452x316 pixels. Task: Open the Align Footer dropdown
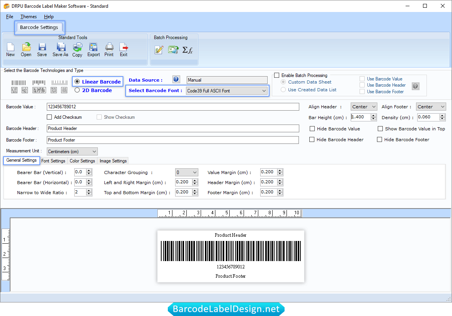pyautogui.click(x=431, y=107)
